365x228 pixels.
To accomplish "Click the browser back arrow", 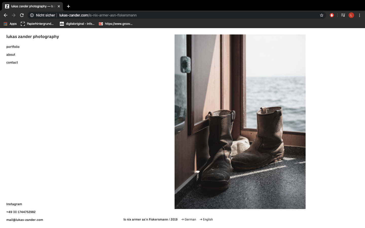I will [x=6, y=15].
